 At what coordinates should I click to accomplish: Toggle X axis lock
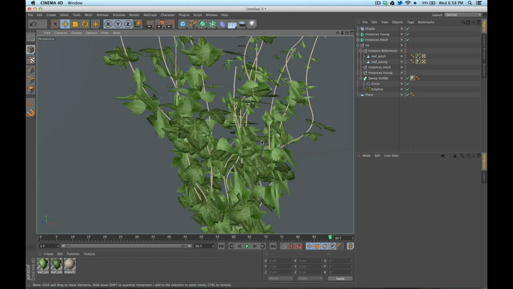pyautogui.click(x=108, y=24)
